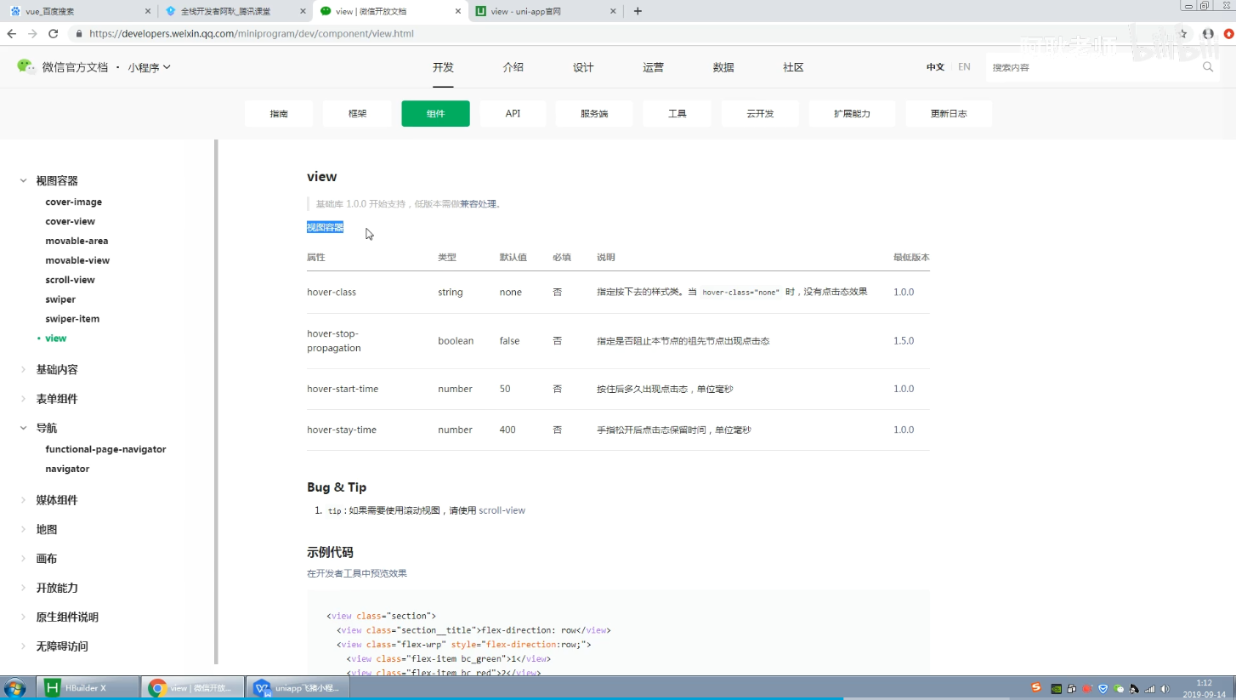Click the 搜索内容 search input field
This screenshot has width=1236, height=700.
pos(1088,66)
